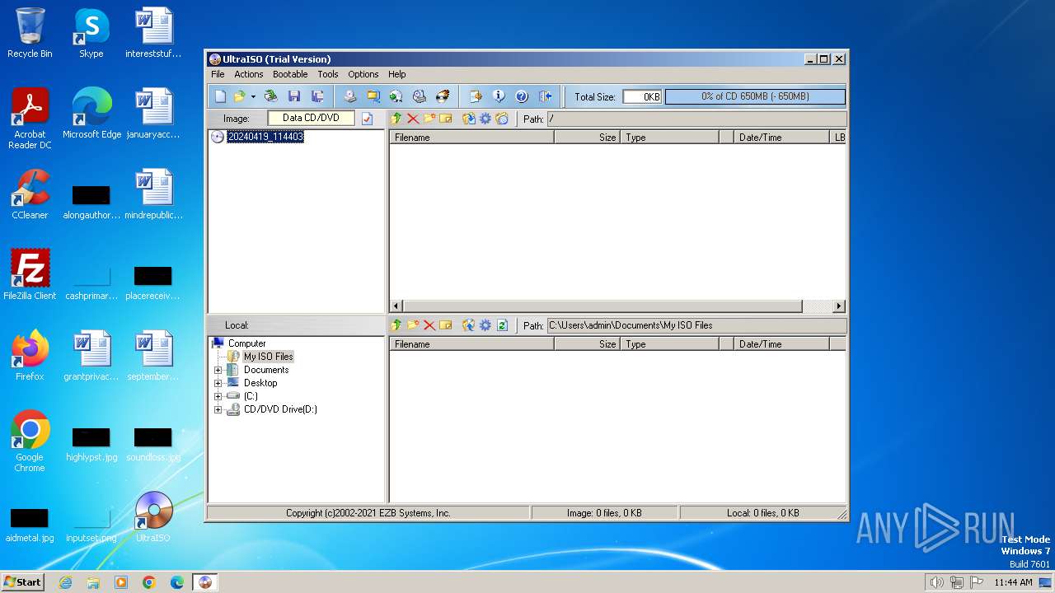The height and width of the screenshot is (593, 1055).
Task: Click the Compress ISO disc icon
Action: click(396, 96)
